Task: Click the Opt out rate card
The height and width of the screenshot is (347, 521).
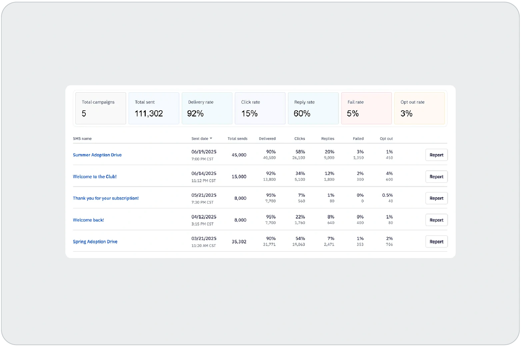Action: click(419, 108)
